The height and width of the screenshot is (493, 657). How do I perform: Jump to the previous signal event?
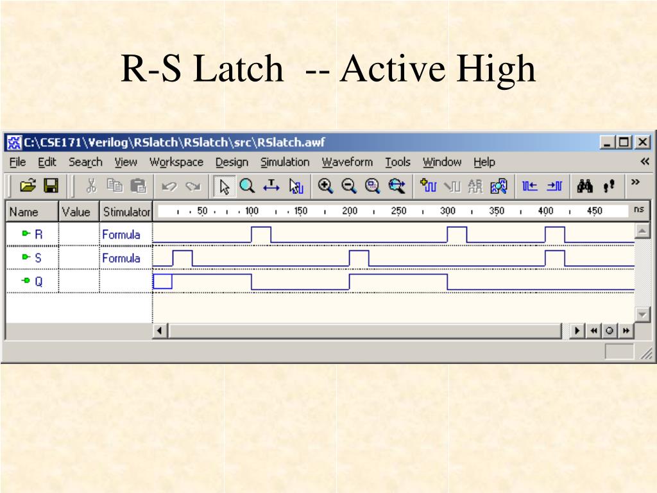(x=529, y=186)
